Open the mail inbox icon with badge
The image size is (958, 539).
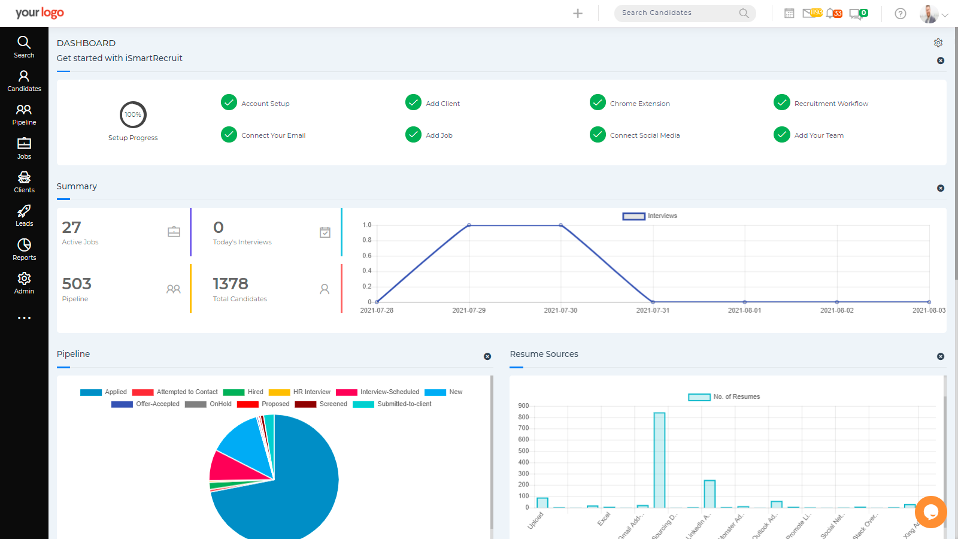[812, 13]
